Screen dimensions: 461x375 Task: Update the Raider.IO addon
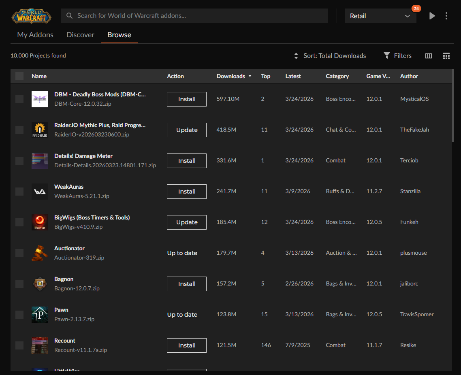(187, 130)
